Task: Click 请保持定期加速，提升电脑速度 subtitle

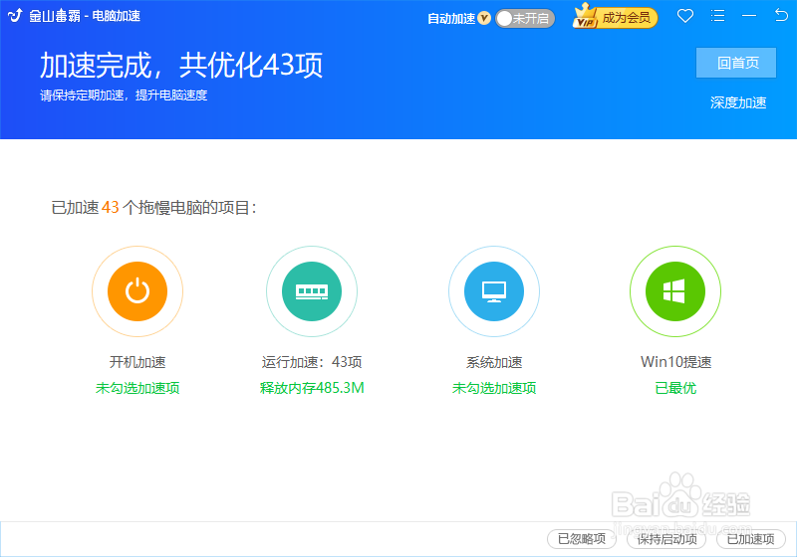Action: tap(124, 95)
